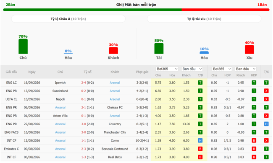Viewport: 273px width, 163px height.
Task: Click the T/X green T icon, Manchester City row
Action: 266,132
